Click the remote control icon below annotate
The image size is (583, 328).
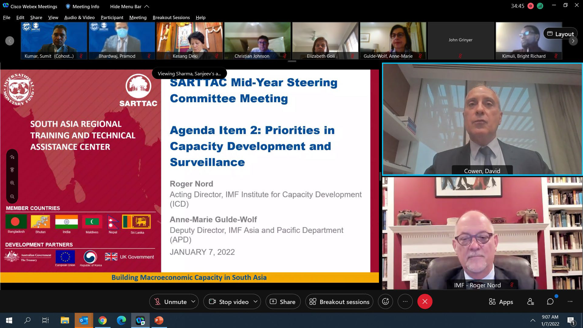tap(12, 170)
